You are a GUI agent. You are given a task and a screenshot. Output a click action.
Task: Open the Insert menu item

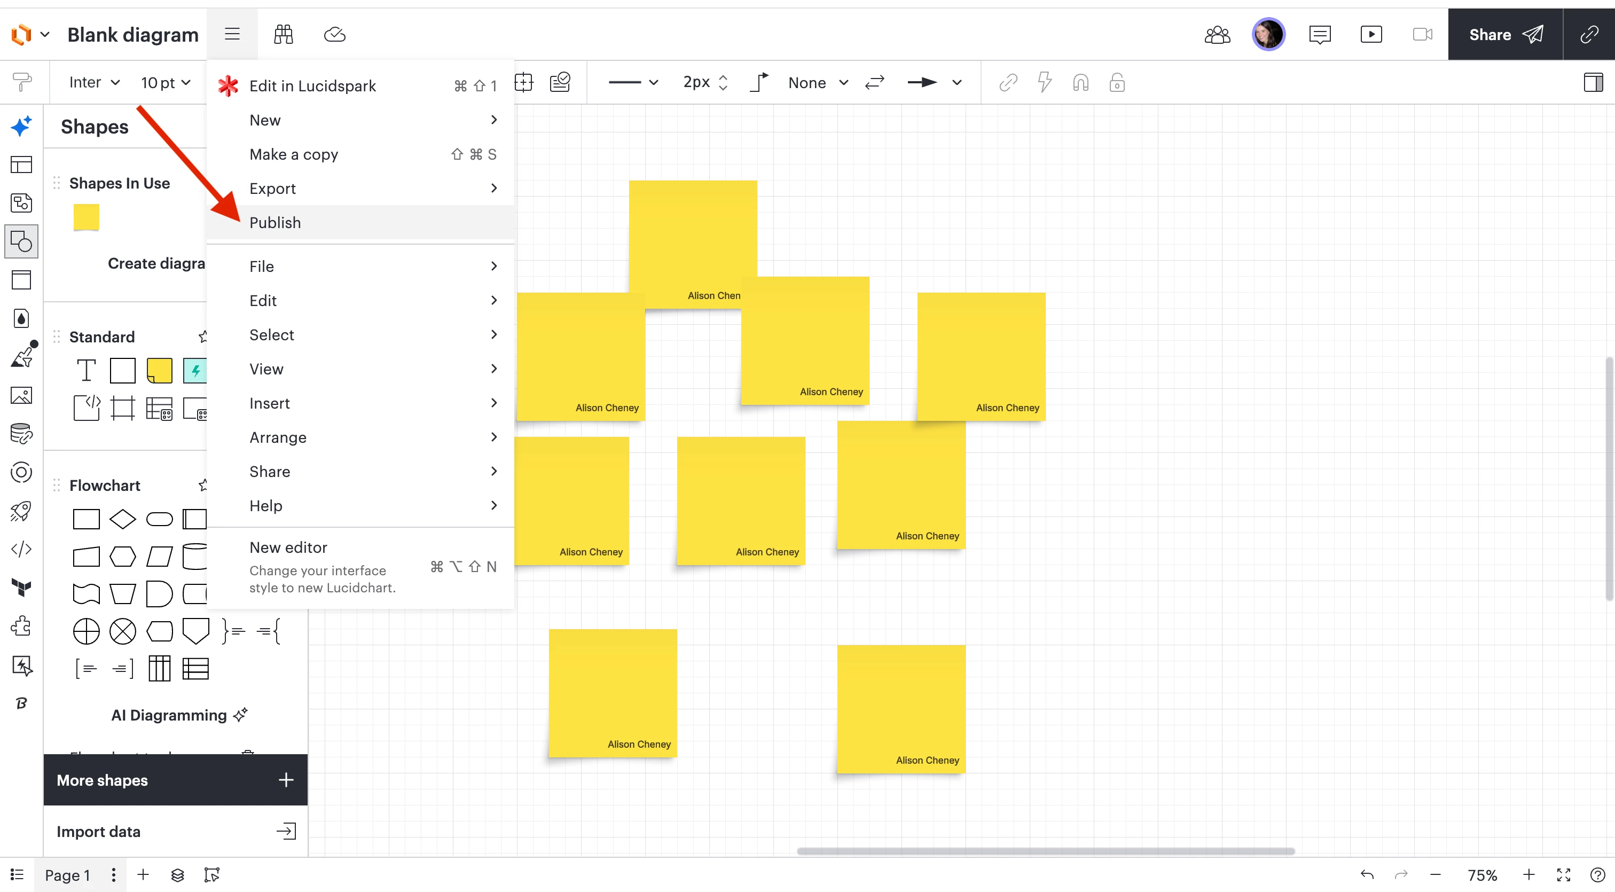[x=360, y=403]
